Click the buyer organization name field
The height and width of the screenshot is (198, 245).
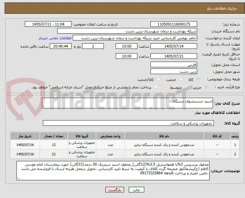click(127, 31)
